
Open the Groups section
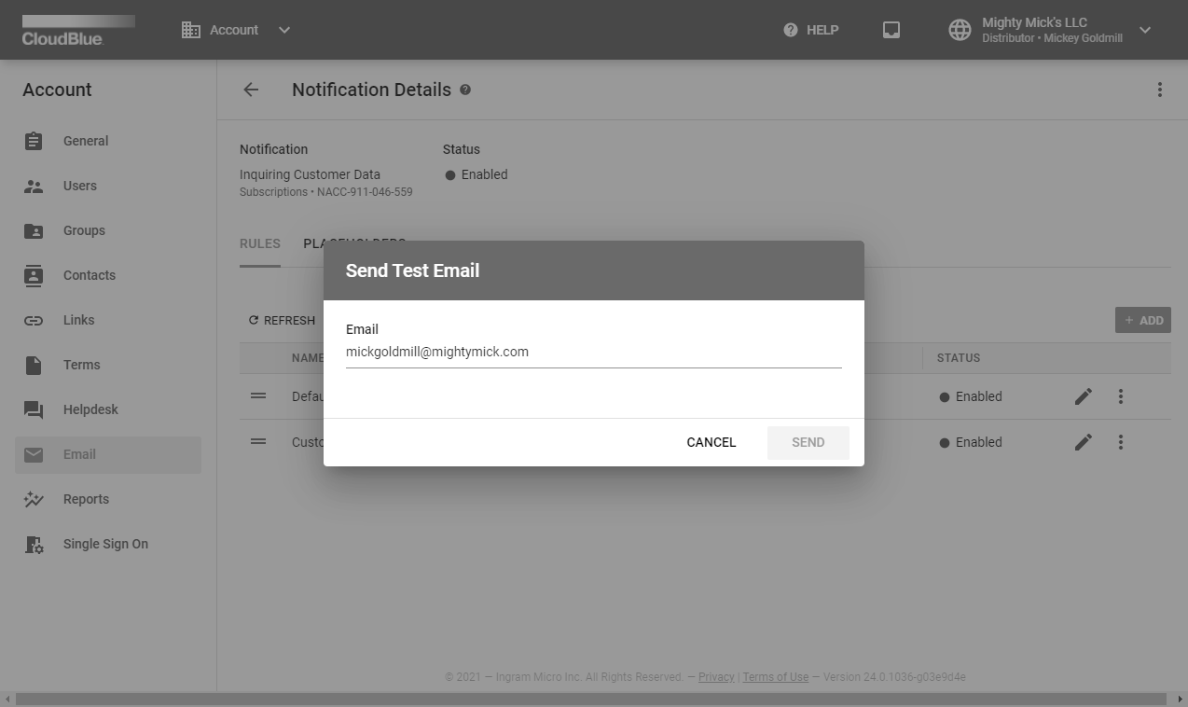point(84,230)
